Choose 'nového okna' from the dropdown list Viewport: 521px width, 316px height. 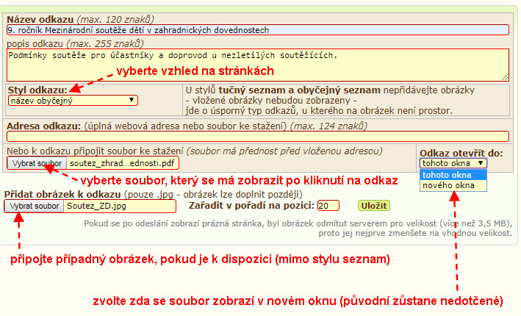pyautogui.click(x=447, y=186)
